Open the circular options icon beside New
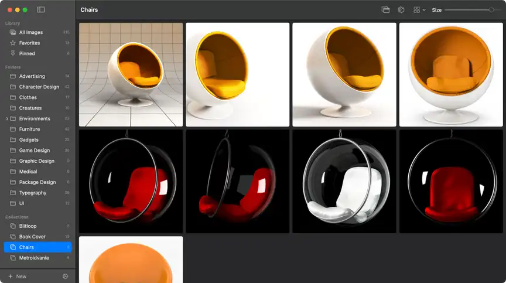 point(65,276)
